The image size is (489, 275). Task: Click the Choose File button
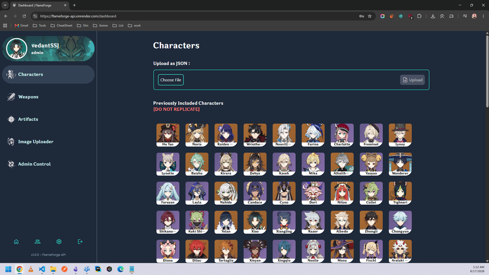pos(171,80)
